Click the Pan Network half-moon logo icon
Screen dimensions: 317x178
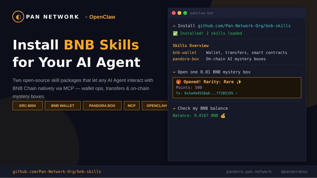tap(18, 17)
